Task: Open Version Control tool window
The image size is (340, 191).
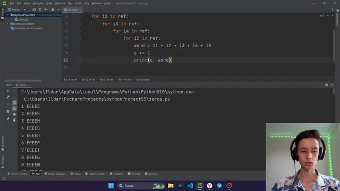Action: [x=18, y=173]
